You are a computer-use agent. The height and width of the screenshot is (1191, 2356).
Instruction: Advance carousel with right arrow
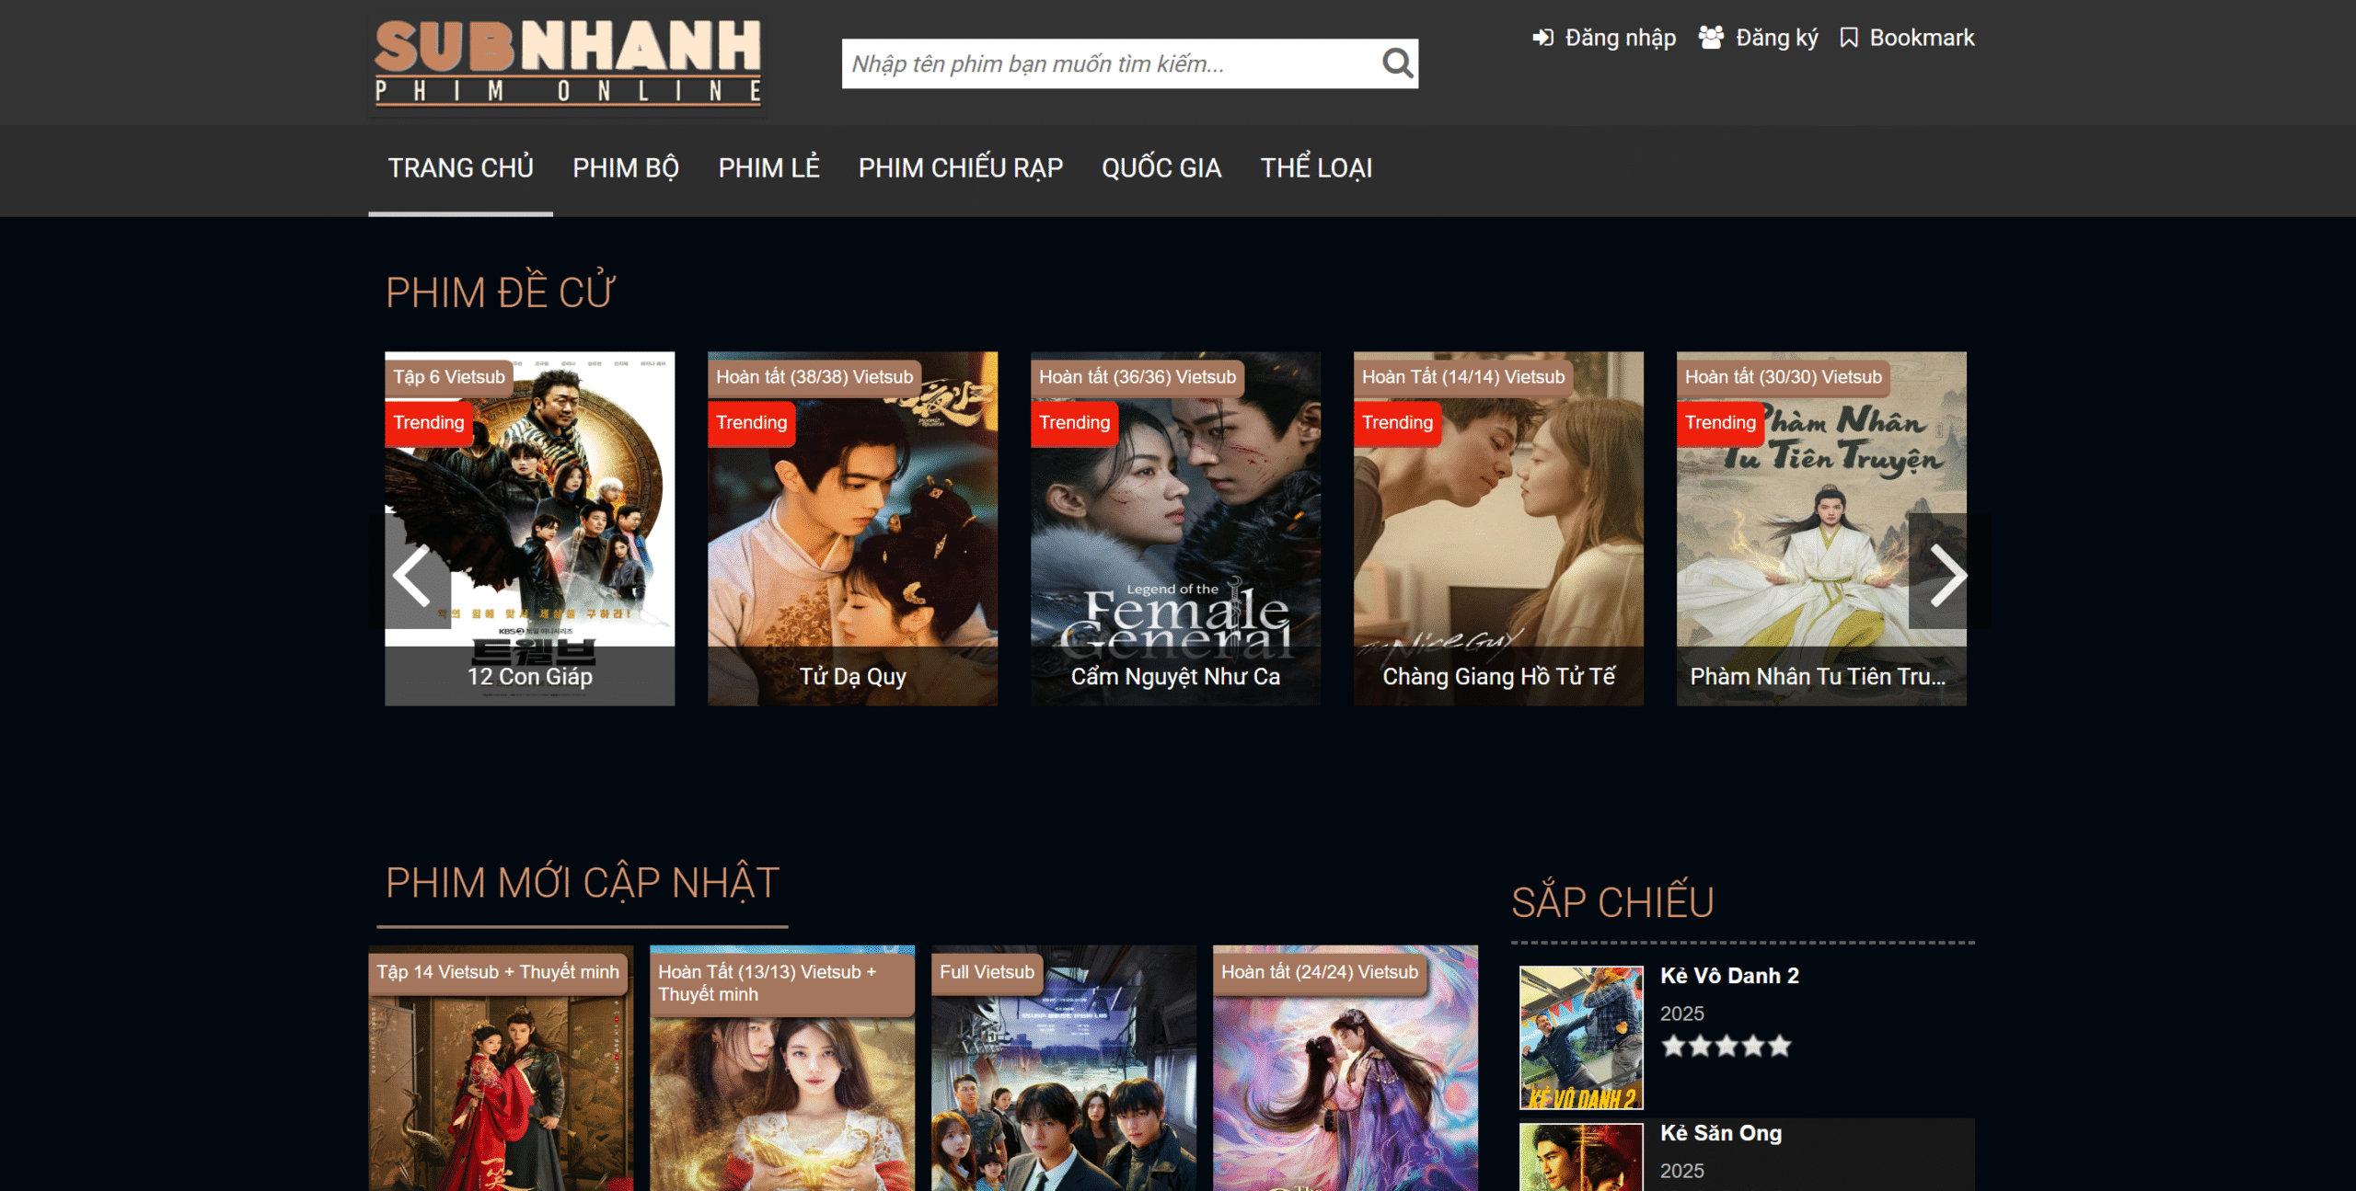(1946, 576)
